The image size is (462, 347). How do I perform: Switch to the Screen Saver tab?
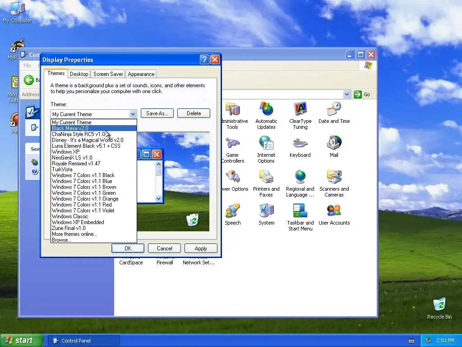[x=108, y=74]
